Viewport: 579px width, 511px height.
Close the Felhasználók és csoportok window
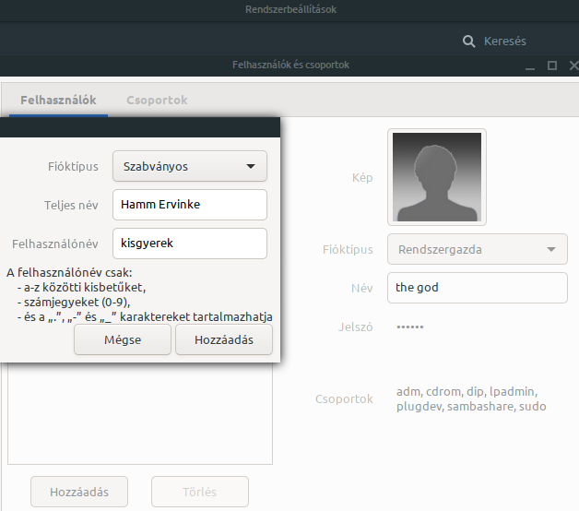pos(573,65)
